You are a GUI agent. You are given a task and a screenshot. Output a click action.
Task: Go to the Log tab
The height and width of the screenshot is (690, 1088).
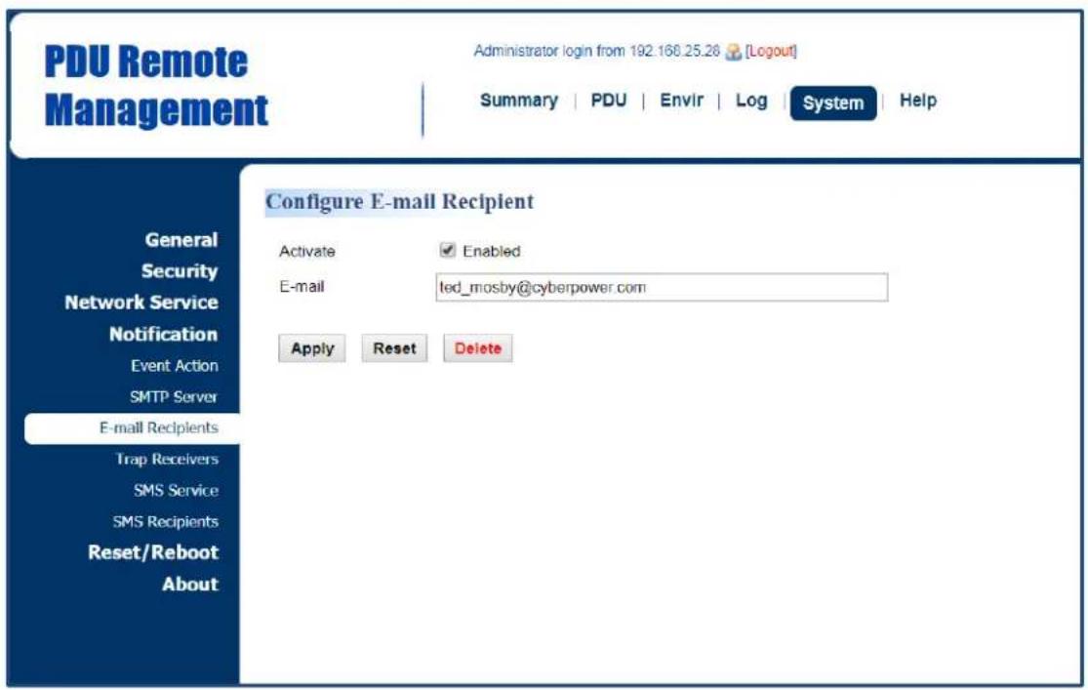(x=751, y=101)
